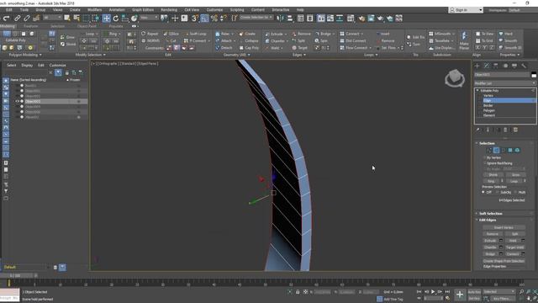Screen dimensions: 538x303
Task: Enable the Ignore Backfacing checkbox
Action: point(485,163)
